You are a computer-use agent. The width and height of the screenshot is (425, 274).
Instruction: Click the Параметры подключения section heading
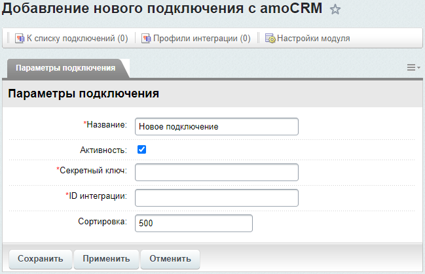(83, 94)
